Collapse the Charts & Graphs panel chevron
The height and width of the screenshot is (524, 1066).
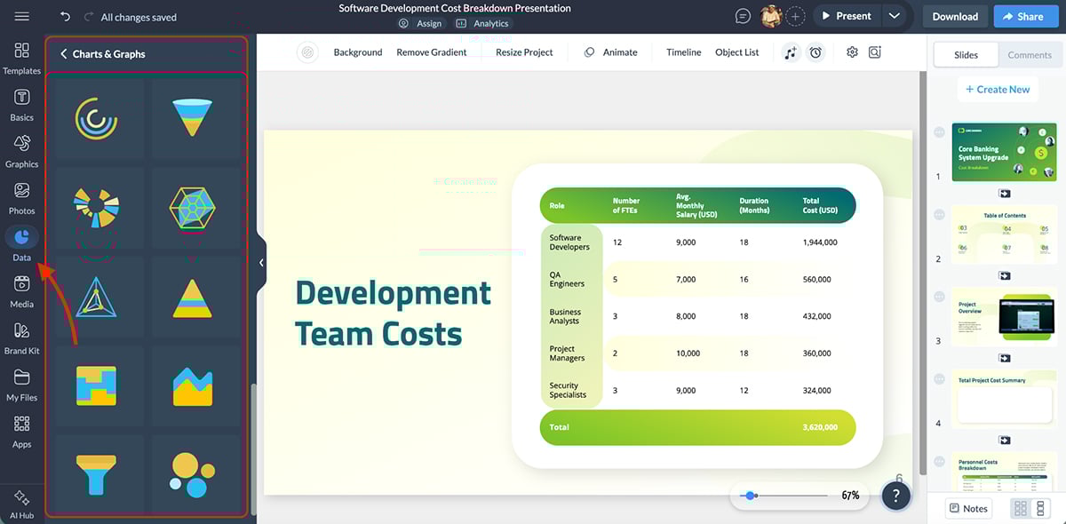[260, 262]
